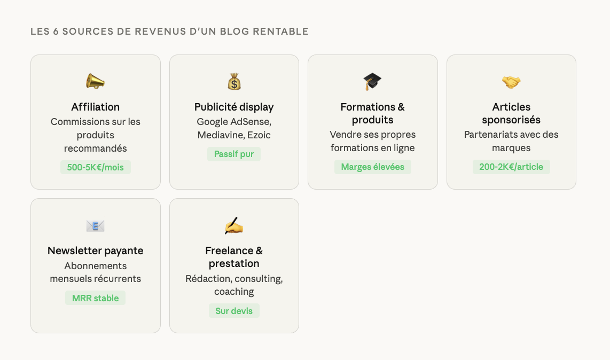Select the MRR stable badge
The width and height of the screenshot is (610, 360).
tap(96, 298)
